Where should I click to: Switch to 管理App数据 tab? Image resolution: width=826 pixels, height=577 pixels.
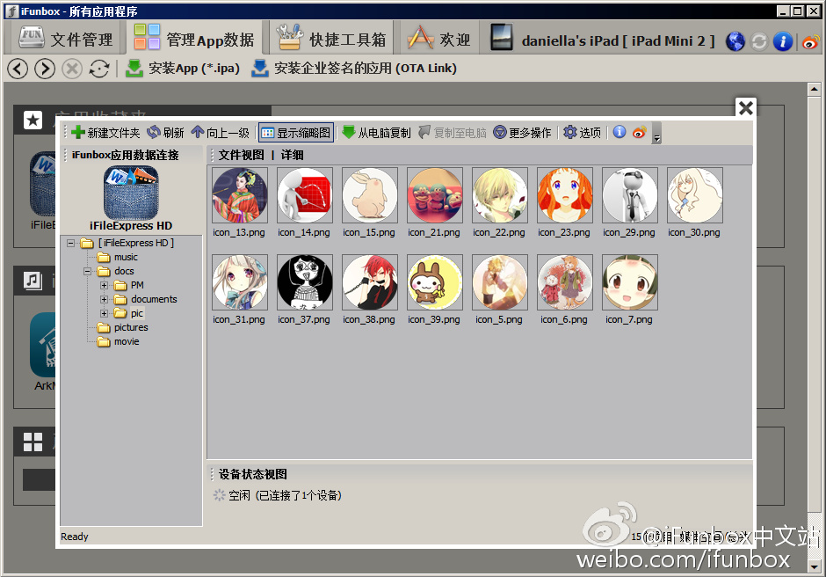point(194,38)
